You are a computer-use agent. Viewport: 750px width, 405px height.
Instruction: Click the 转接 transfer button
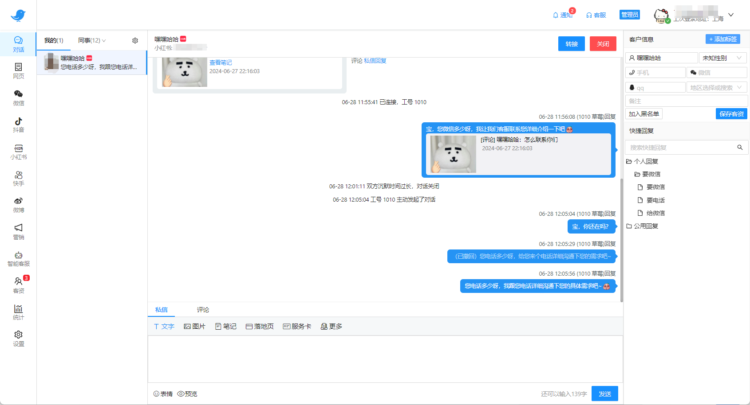point(571,43)
